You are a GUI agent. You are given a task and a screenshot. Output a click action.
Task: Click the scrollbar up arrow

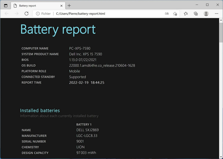point(221,20)
